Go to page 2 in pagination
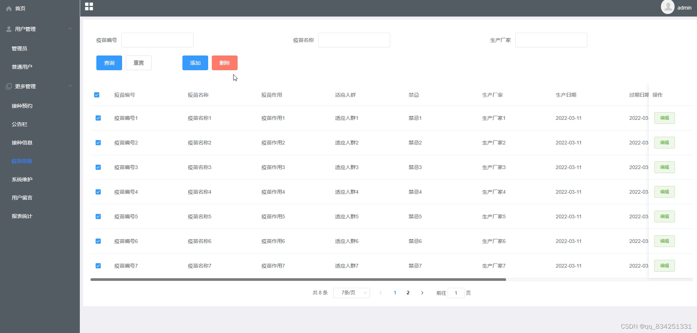The width and height of the screenshot is (697, 333). click(x=408, y=293)
